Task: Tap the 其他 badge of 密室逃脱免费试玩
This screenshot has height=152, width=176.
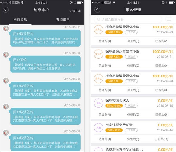Action: pos(98,128)
